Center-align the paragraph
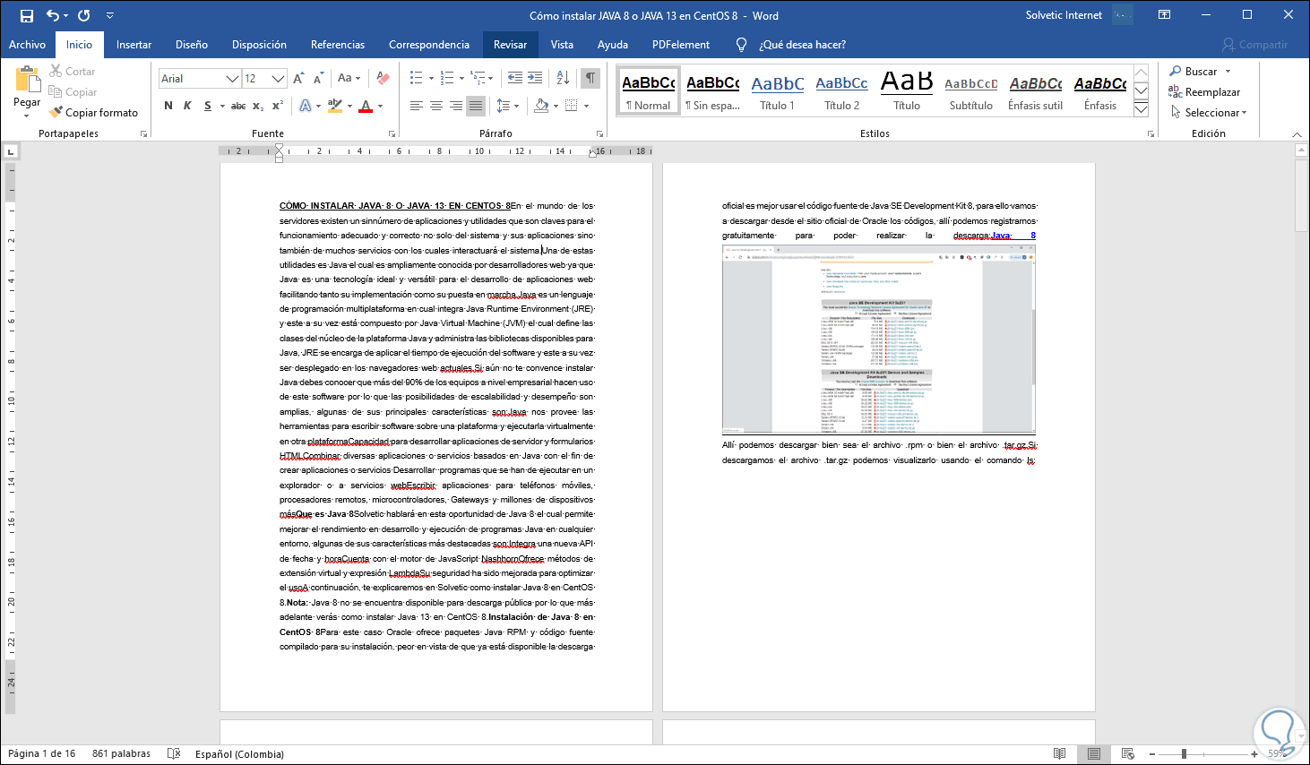This screenshot has width=1310, height=765. coord(436,106)
